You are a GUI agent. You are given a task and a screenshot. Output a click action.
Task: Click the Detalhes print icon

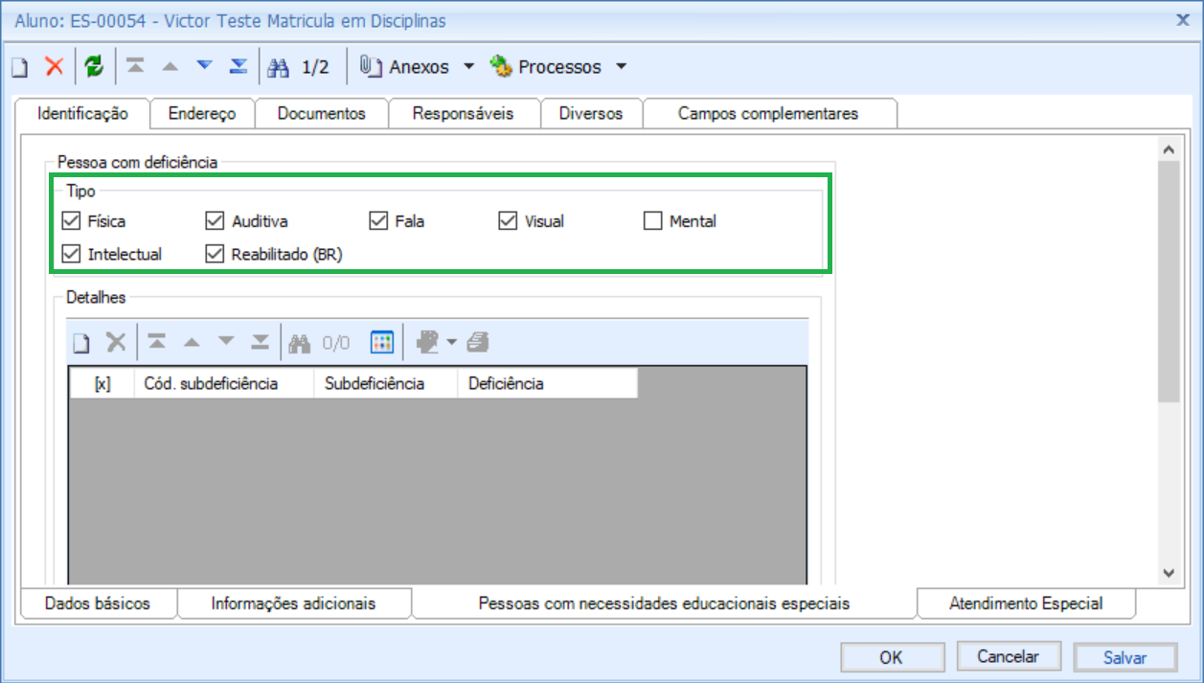click(x=479, y=342)
